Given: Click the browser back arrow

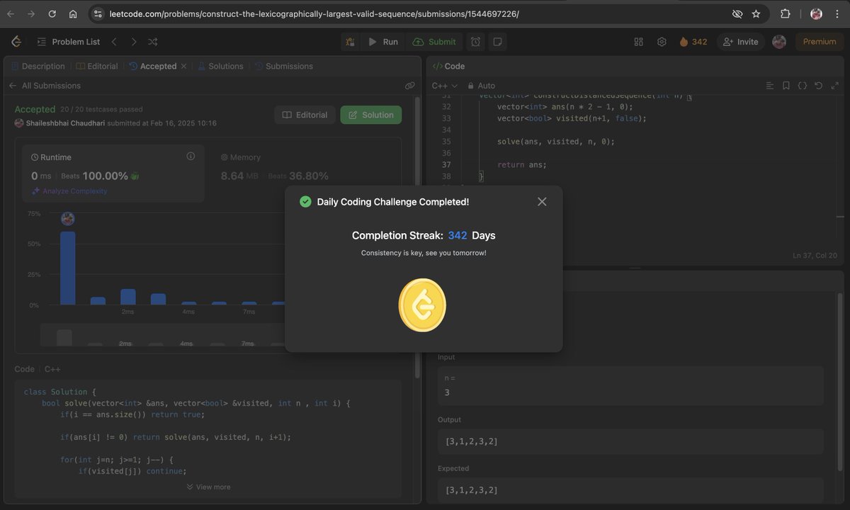Looking at the screenshot, I should pos(11,13).
